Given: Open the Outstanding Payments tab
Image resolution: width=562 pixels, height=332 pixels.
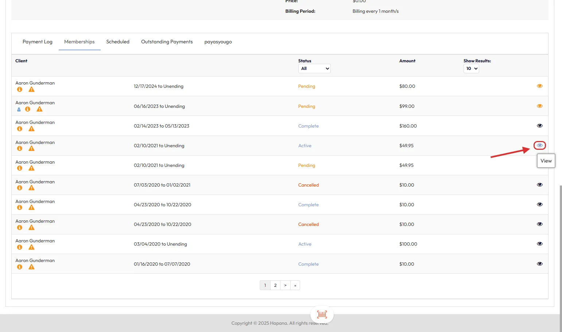Looking at the screenshot, I should pos(167,42).
